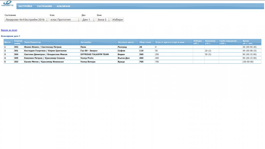Click the OFFROAD TALASYM TEAM cell
The width and height of the screenshot is (265, 149).
point(95,54)
